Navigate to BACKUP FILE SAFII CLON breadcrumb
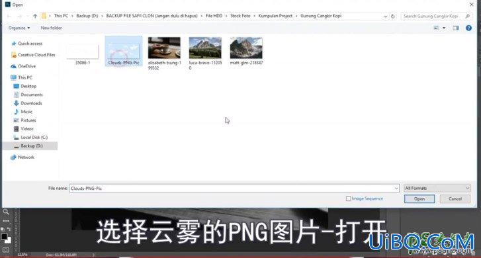 [x=152, y=16]
